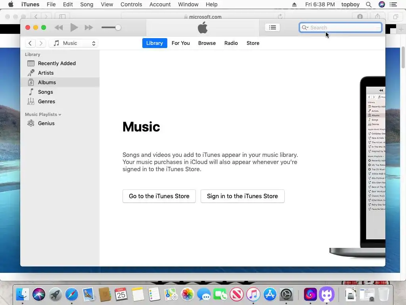Play the current track
The height and width of the screenshot is (305, 406).
tap(74, 27)
